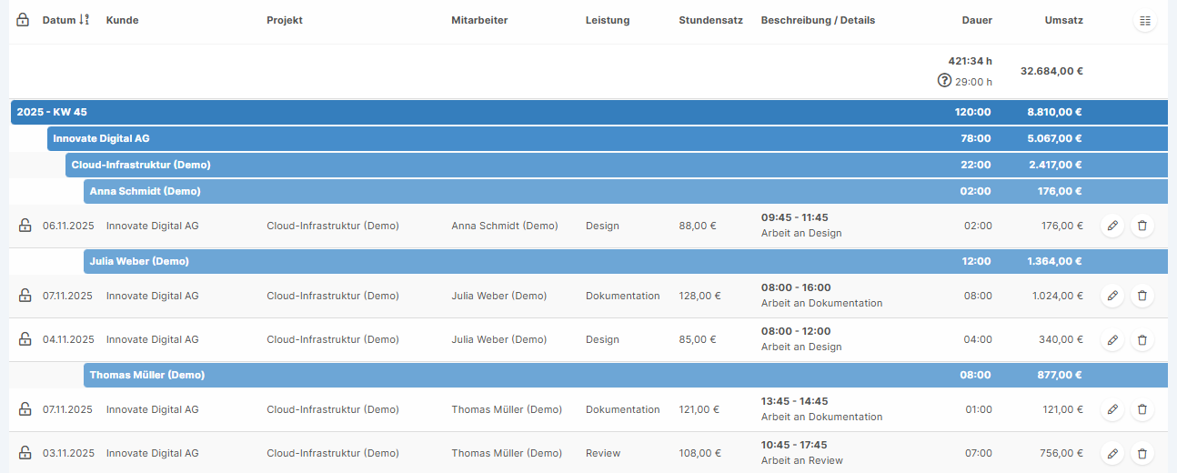Viewport: 1177px width, 473px height.
Task: Edit the 03.11.2025 Thomas Müller entry
Action: click(1112, 453)
